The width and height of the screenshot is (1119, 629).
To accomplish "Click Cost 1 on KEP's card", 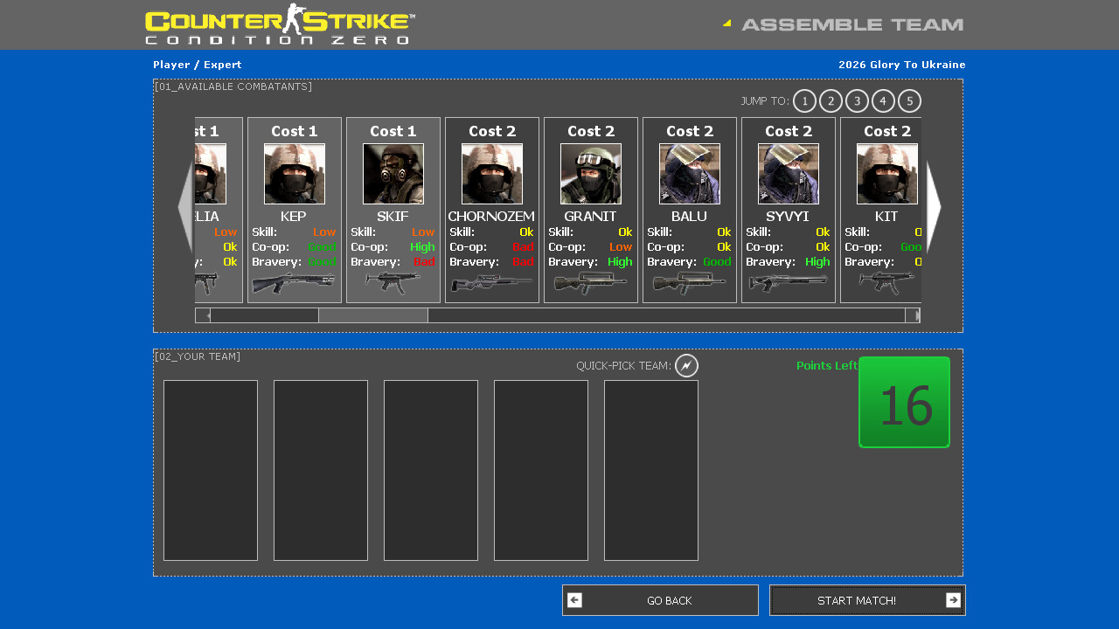I will (x=295, y=131).
